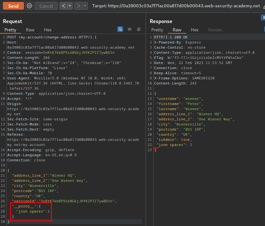The width and height of the screenshot is (265, 226).
Task: Toggle show non-printable characters \n icon
Action: point(129,29)
